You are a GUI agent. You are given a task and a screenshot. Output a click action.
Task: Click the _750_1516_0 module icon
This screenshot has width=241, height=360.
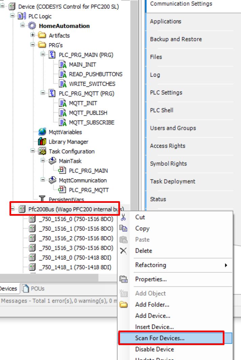point(32,219)
